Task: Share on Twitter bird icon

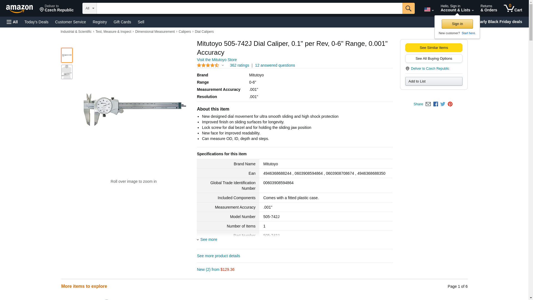Action: tap(443, 104)
